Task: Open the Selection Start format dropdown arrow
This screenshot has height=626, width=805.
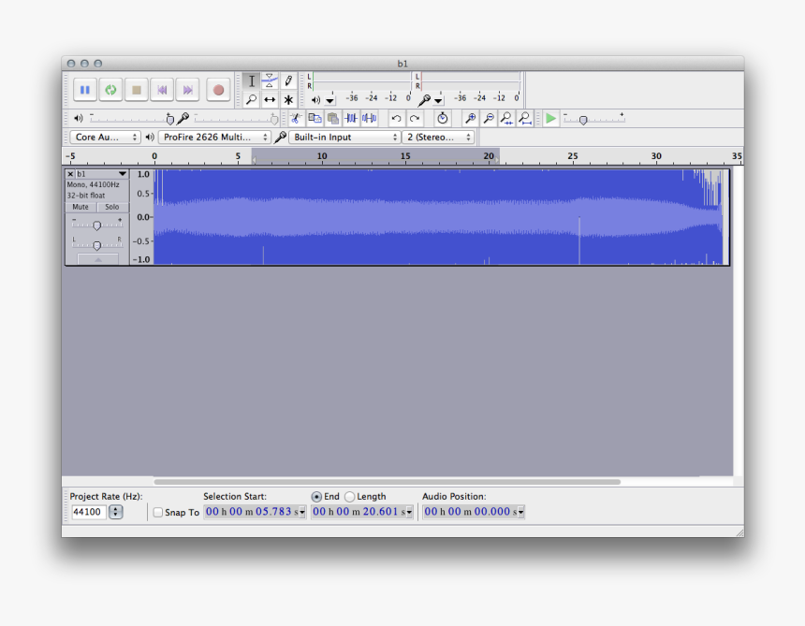Action: (302, 512)
